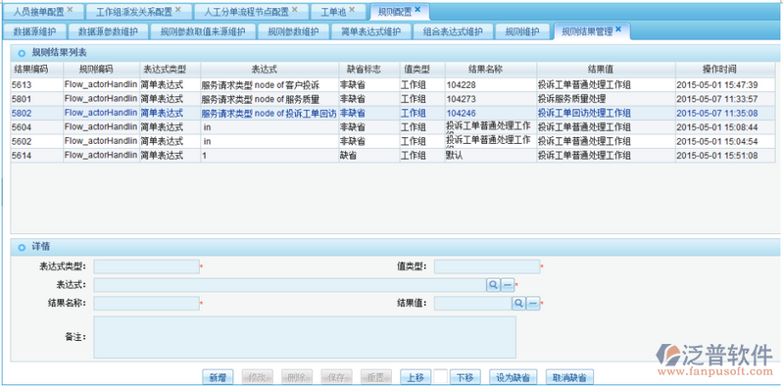
Task: Switch to the 数据源维护 tab
Action: [34, 31]
